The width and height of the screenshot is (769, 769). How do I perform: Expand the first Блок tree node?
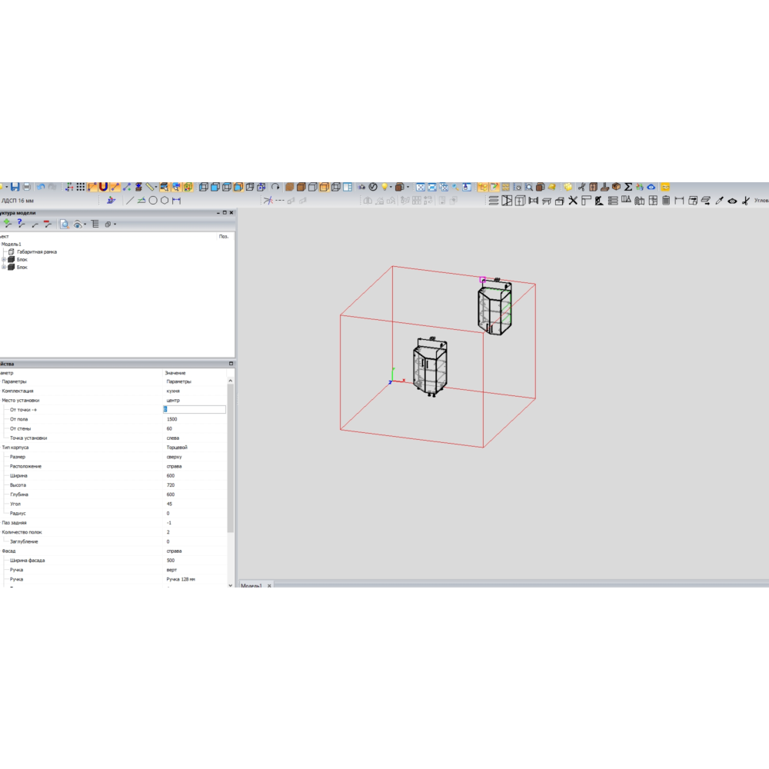(4, 260)
